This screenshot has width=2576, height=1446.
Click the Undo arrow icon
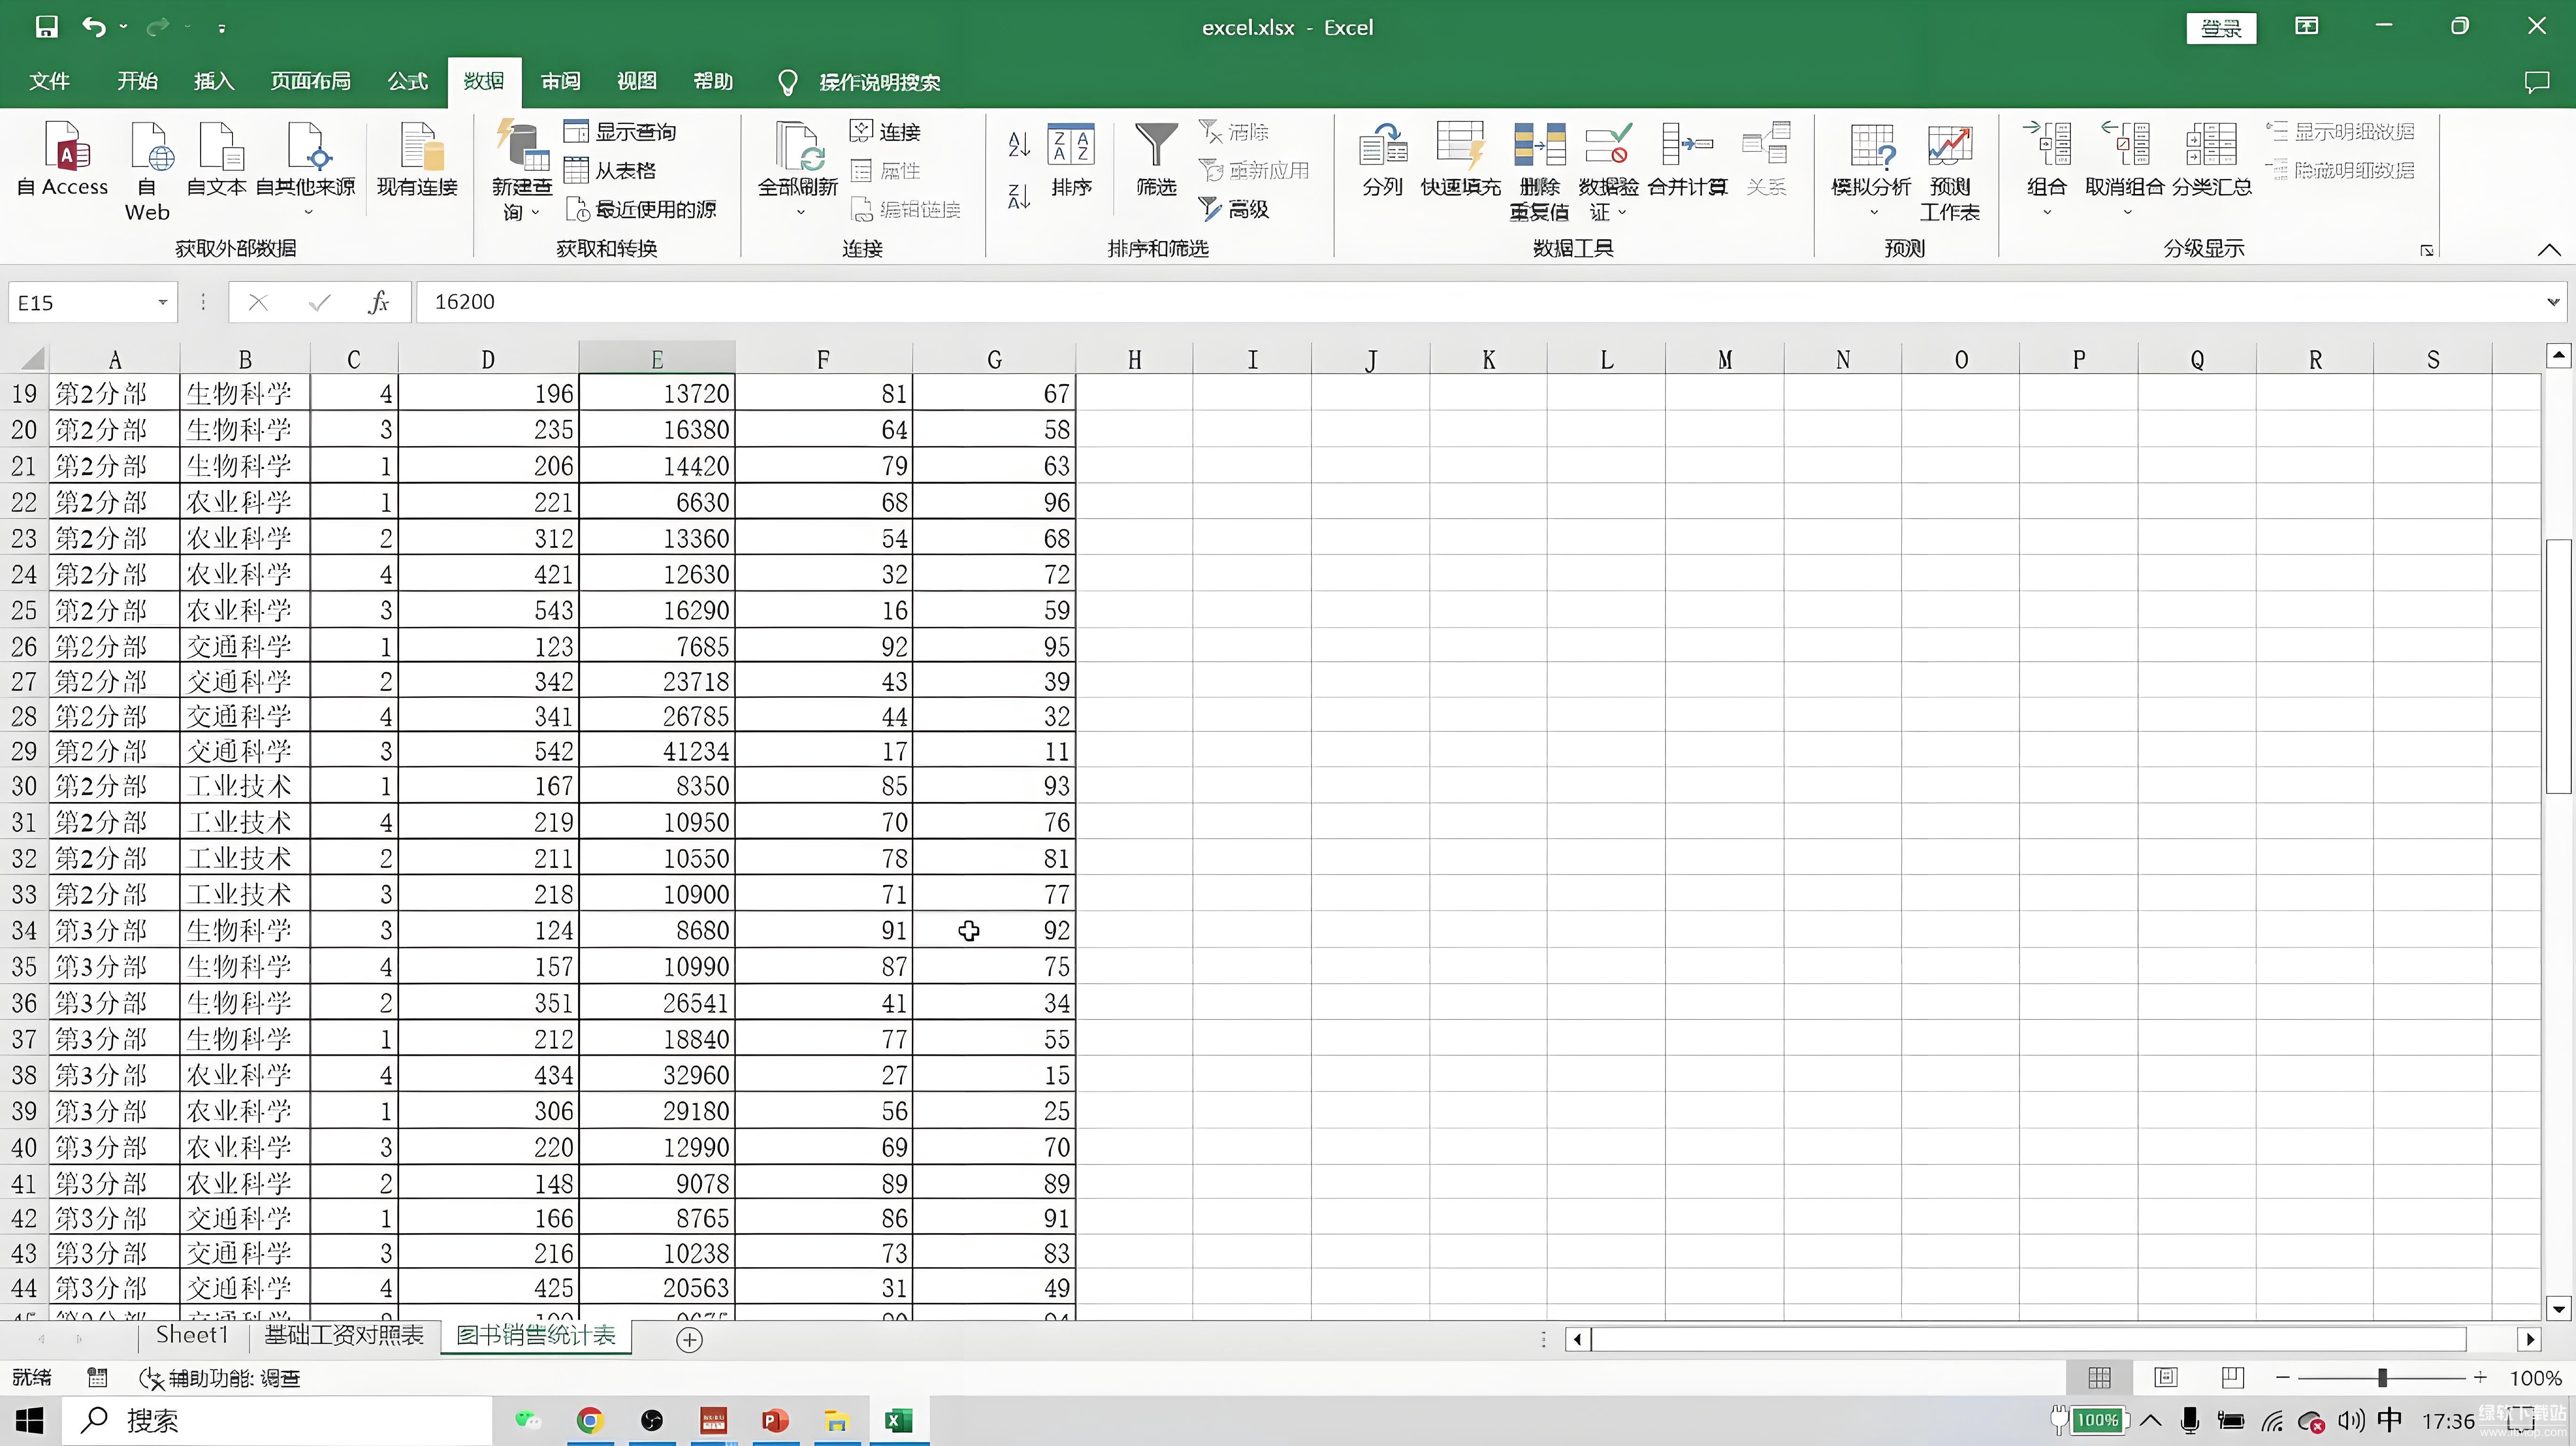[x=94, y=27]
